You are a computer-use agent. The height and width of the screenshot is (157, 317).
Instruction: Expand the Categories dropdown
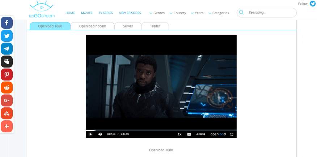pos(219,13)
